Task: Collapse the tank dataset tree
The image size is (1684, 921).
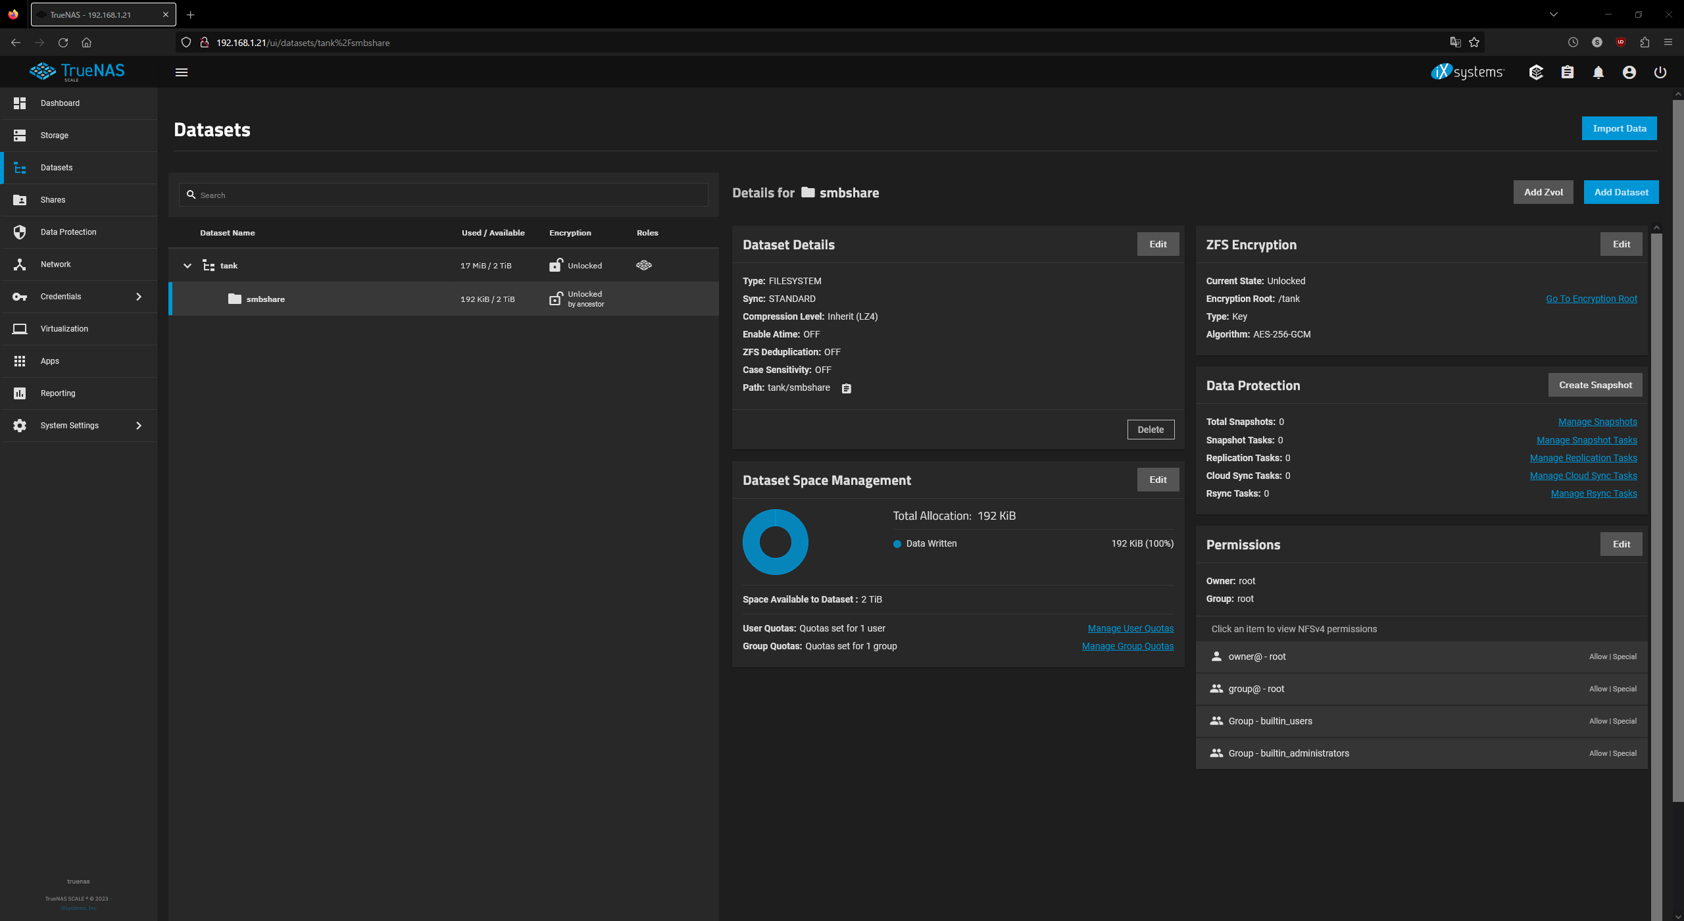Action: [x=187, y=266]
